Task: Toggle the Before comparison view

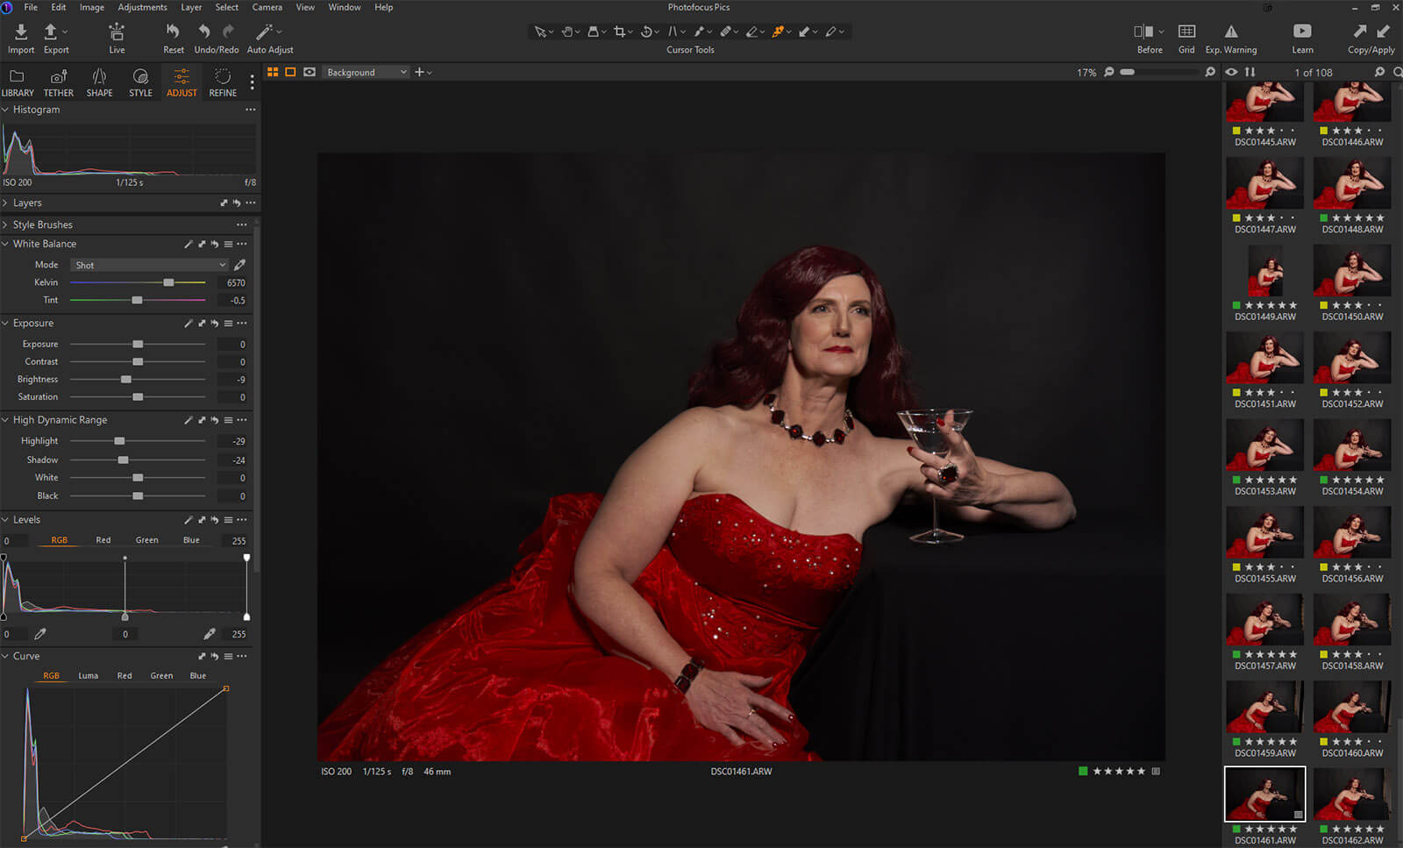Action: [1143, 32]
